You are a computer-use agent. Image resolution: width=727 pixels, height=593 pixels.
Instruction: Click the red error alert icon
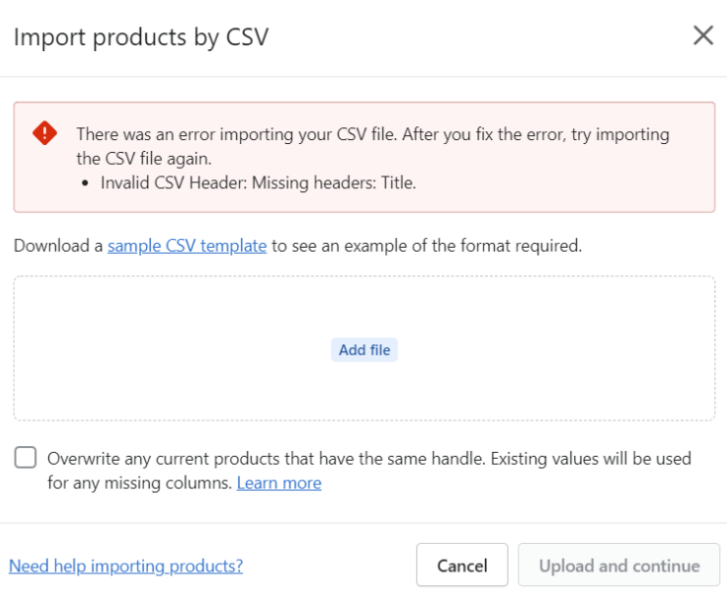click(x=44, y=133)
